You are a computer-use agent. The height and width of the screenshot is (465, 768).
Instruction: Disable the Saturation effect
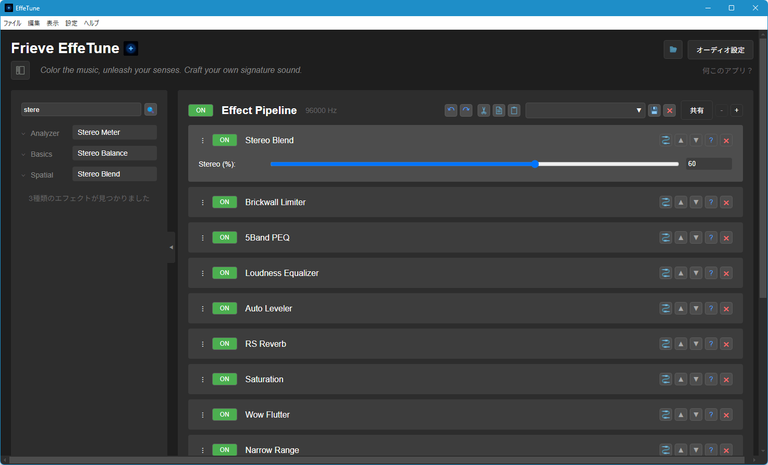pyautogui.click(x=225, y=379)
